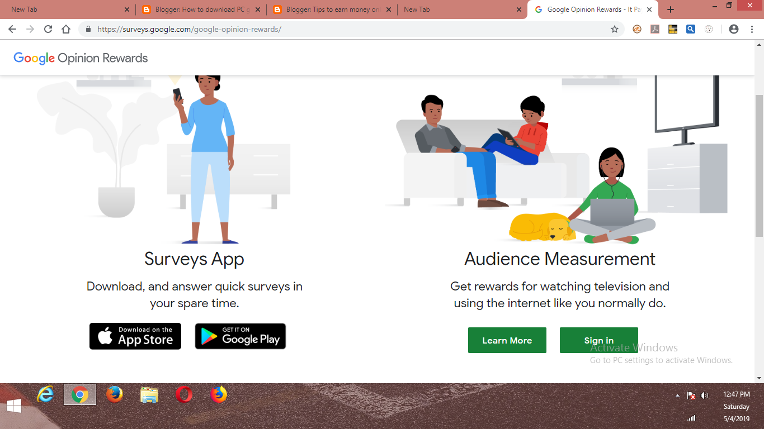The height and width of the screenshot is (429, 764).
Task: Open the blue magnifier search extension
Action: pos(691,29)
